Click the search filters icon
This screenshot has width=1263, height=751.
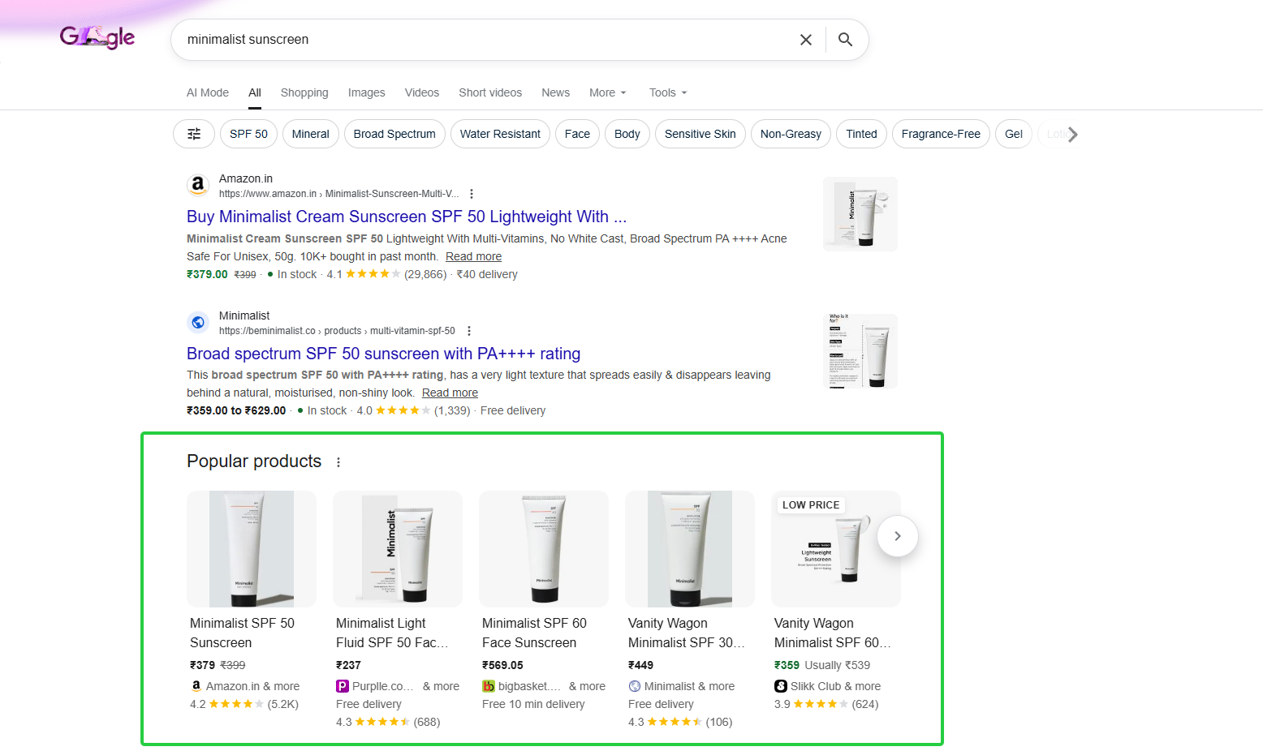click(193, 134)
